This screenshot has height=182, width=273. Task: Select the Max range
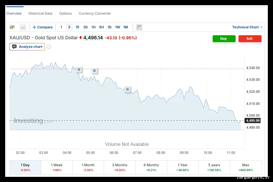click(246, 167)
